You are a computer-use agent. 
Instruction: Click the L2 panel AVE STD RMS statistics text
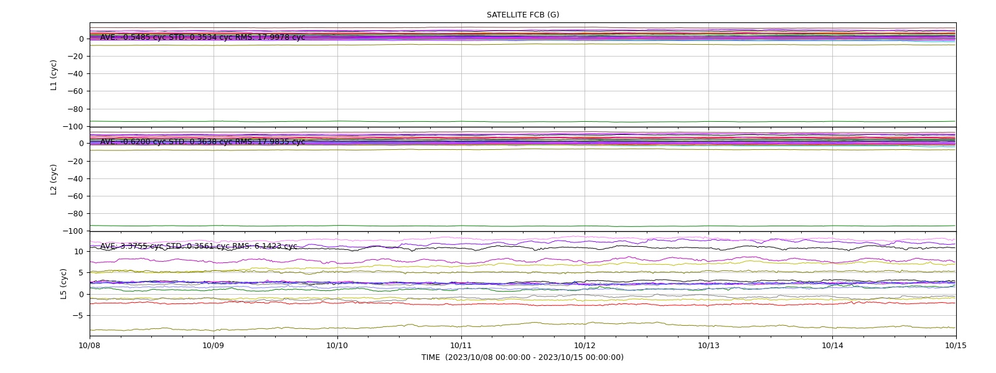click(x=203, y=142)
